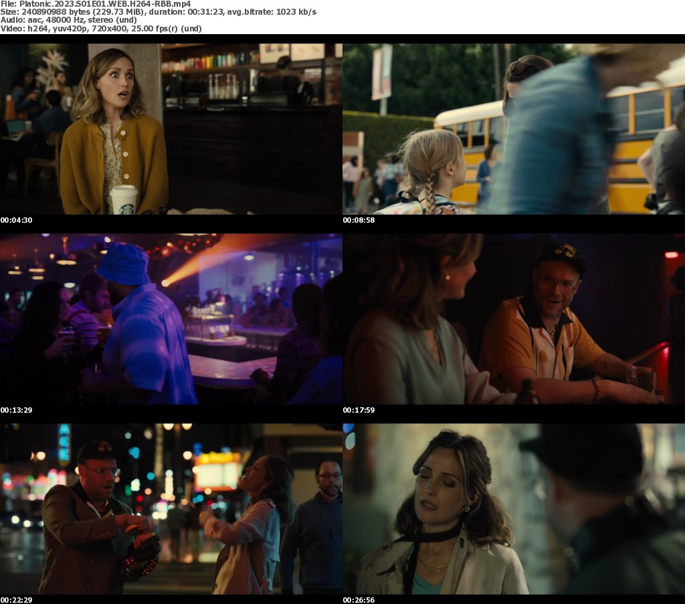The height and width of the screenshot is (604, 685).
Task: Select the purple-lit bar thumbnail at 00:13:29
Action: click(171, 319)
